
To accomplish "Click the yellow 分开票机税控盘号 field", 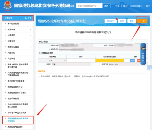I will [x=110, y=60].
